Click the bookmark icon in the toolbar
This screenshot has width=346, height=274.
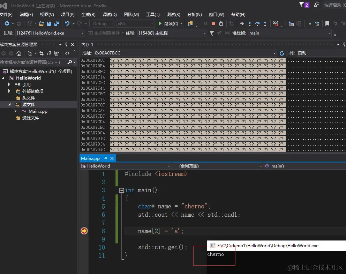click(327, 24)
